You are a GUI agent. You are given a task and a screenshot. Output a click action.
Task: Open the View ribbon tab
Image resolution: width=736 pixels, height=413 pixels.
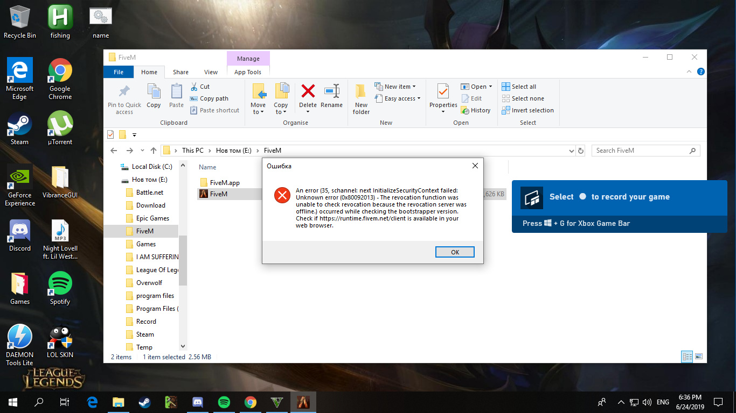pos(211,72)
